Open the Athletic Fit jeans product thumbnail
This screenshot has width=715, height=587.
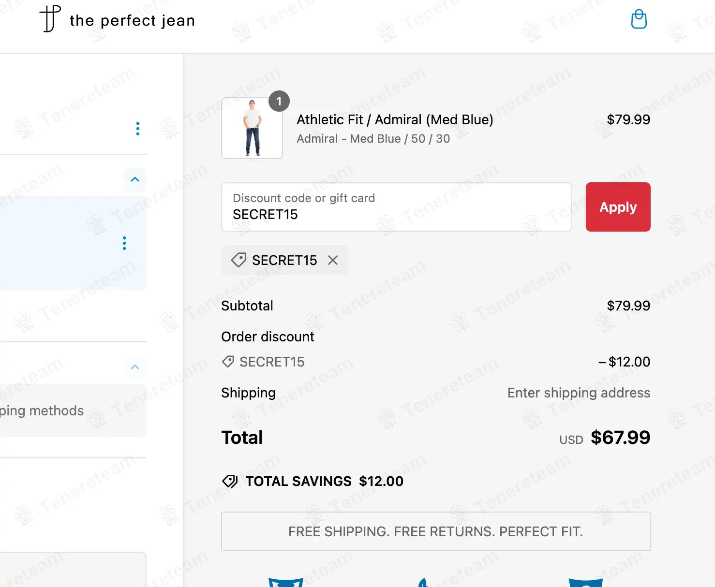coord(252,128)
